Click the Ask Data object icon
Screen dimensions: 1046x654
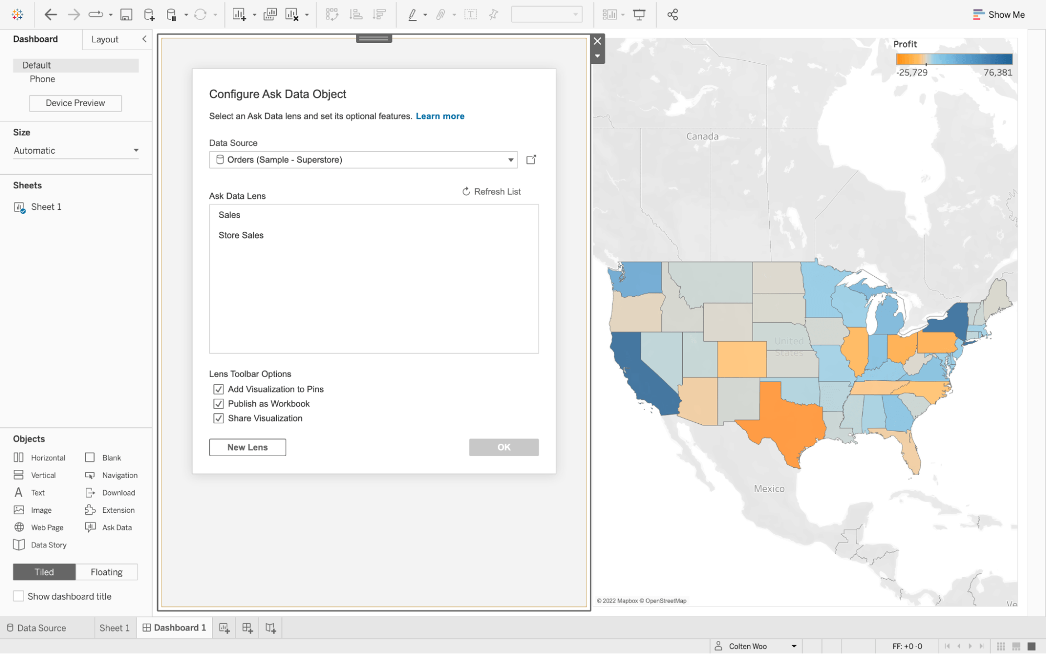coord(91,527)
